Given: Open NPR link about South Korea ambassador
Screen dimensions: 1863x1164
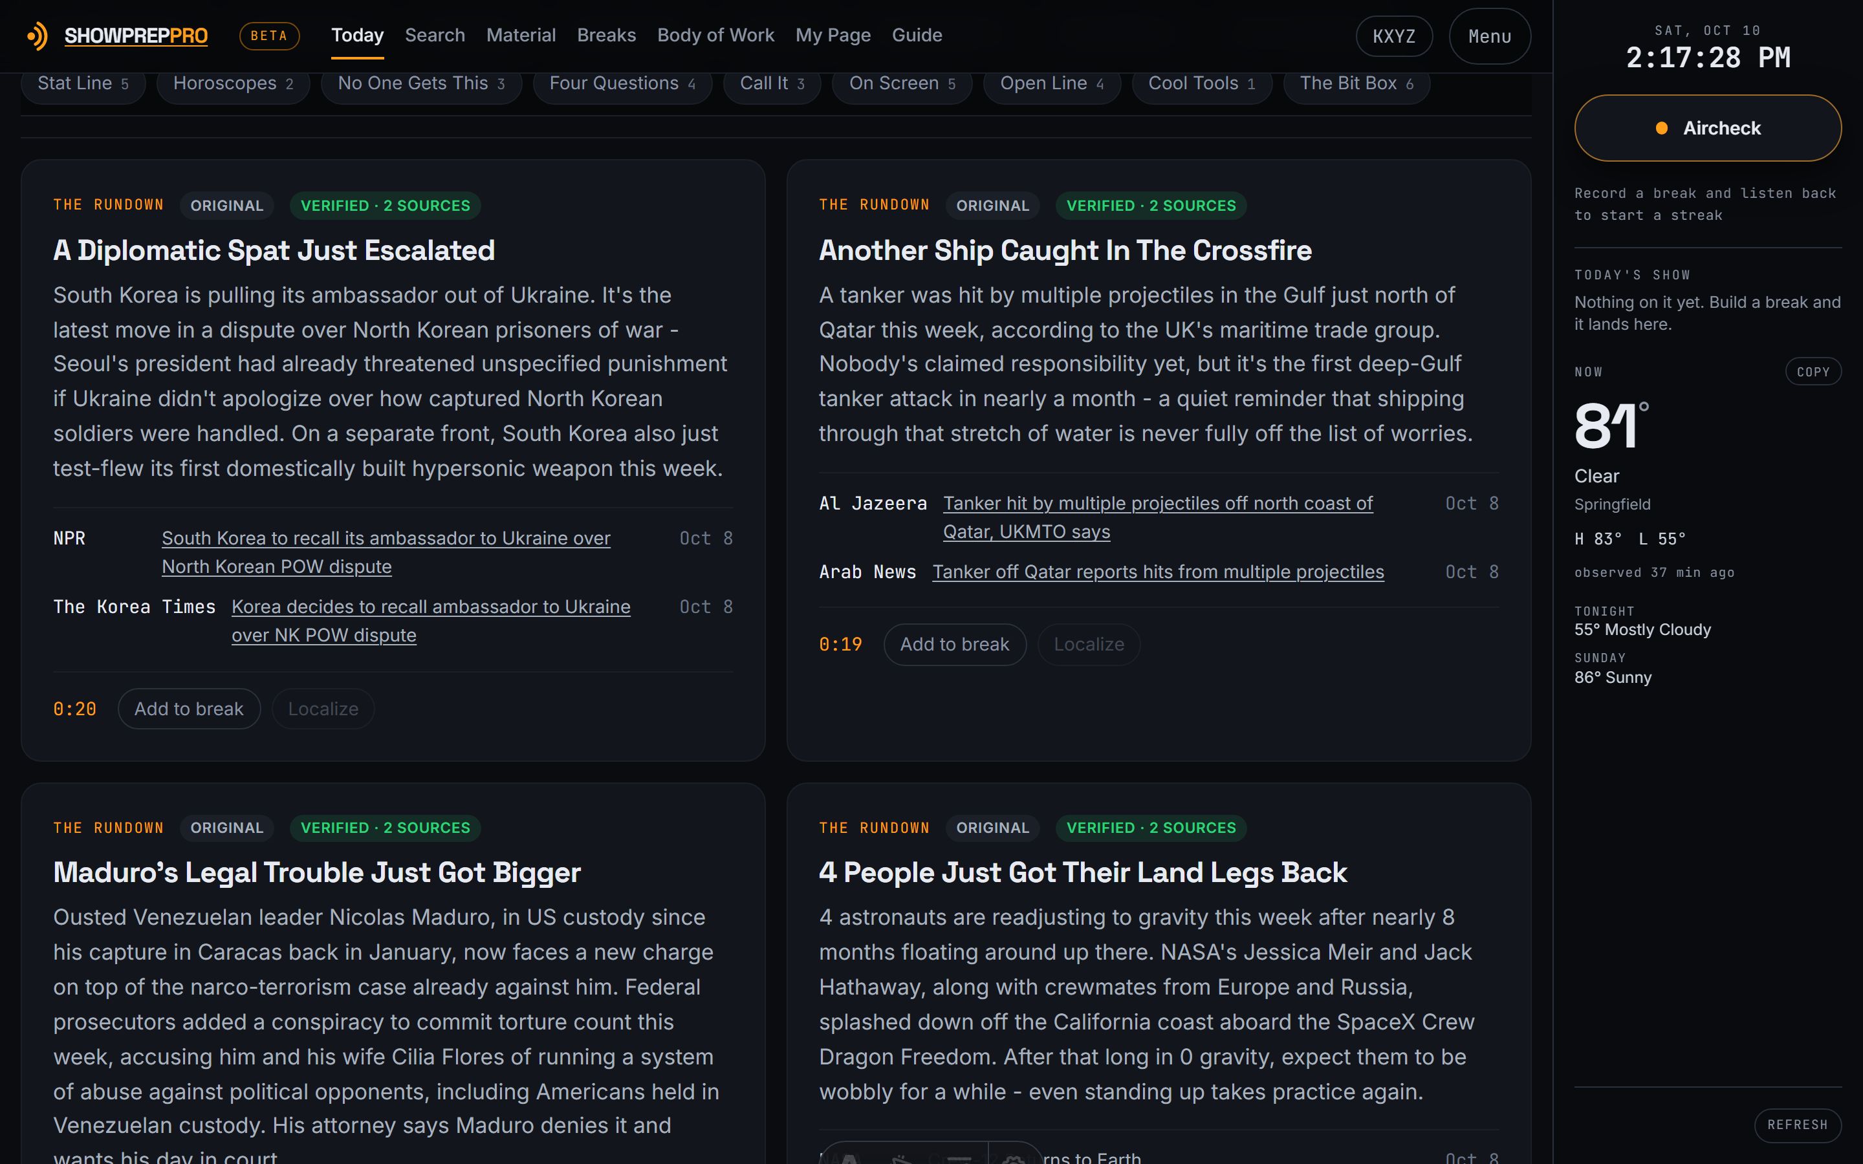Looking at the screenshot, I should click(386, 552).
